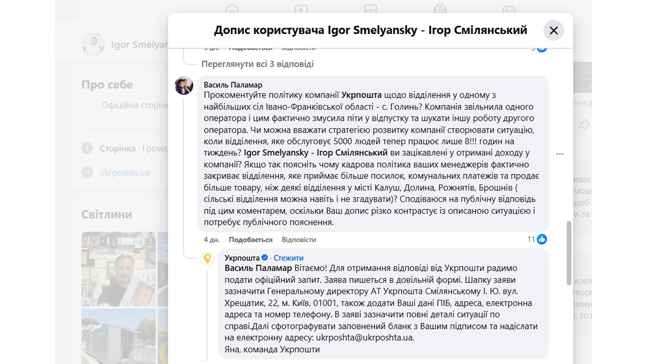Click the 4 дн. comment timestamp
The height and width of the screenshot is (364, 647).
(x=211, y=239)
